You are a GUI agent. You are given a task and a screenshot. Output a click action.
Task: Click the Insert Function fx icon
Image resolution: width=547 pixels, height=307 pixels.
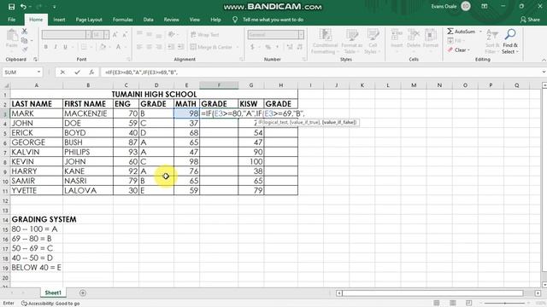91,72
